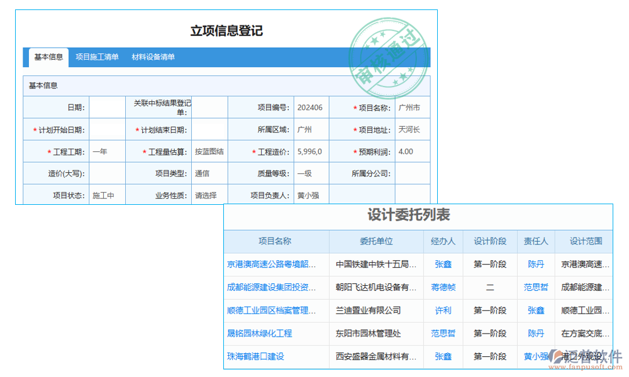The image size is (629, 377).
Task: Switch to the 项目施工清单 tab
Action: [x=97, y=57]
